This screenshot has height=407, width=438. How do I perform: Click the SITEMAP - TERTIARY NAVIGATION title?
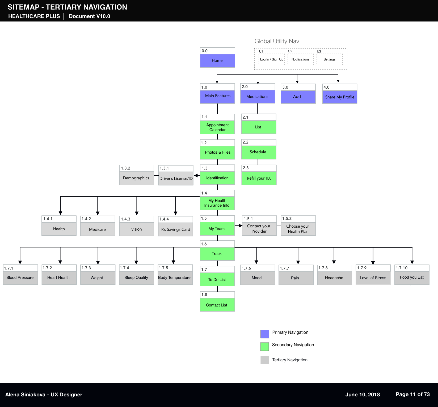point(68,7)
